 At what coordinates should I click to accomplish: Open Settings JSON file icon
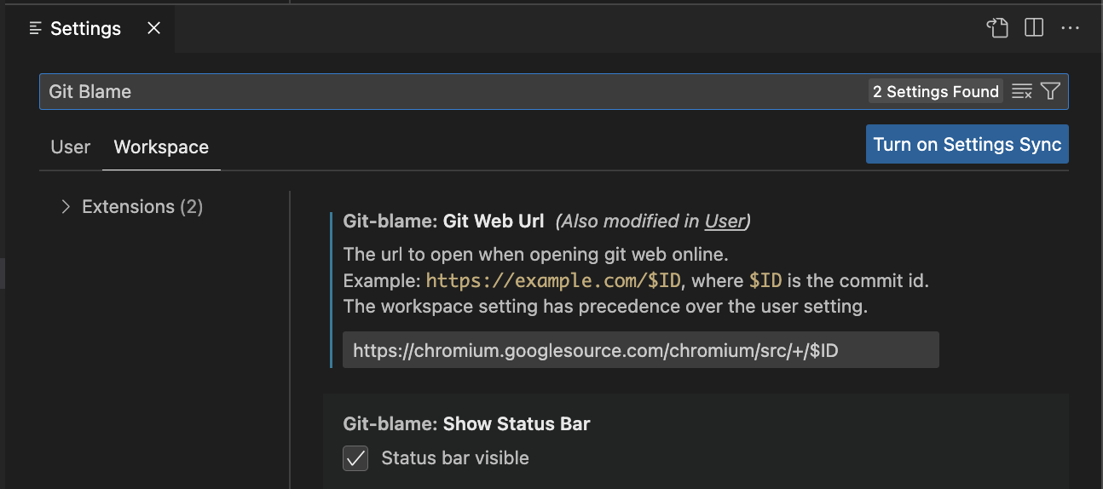(x=997, y=28)
